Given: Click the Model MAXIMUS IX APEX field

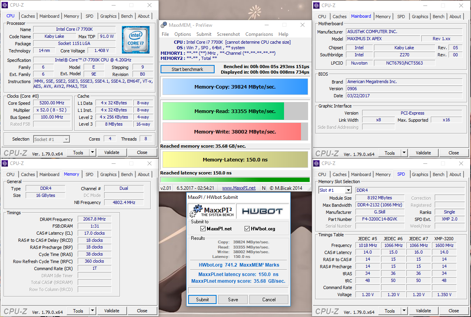Looking at the screenshot, I should 383,39.
